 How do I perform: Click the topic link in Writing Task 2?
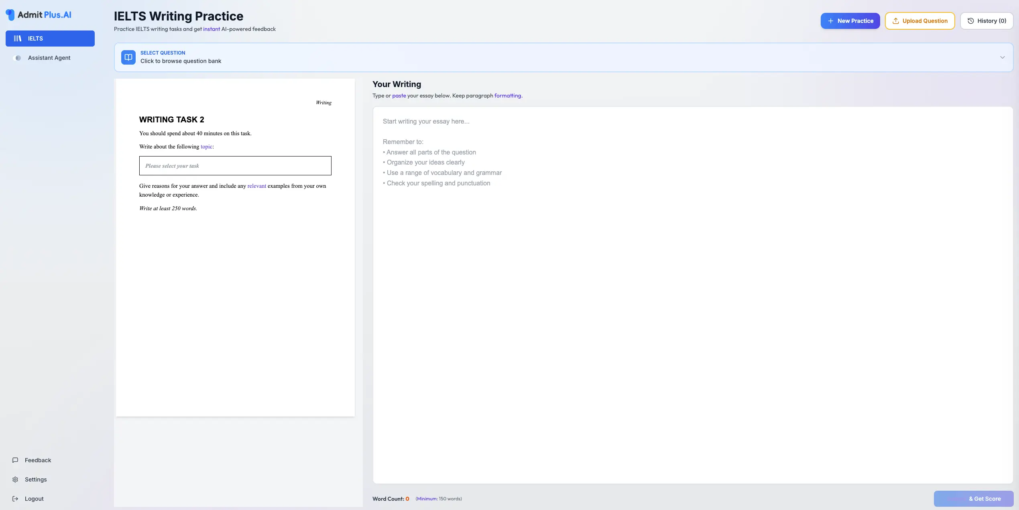[206, 146]
